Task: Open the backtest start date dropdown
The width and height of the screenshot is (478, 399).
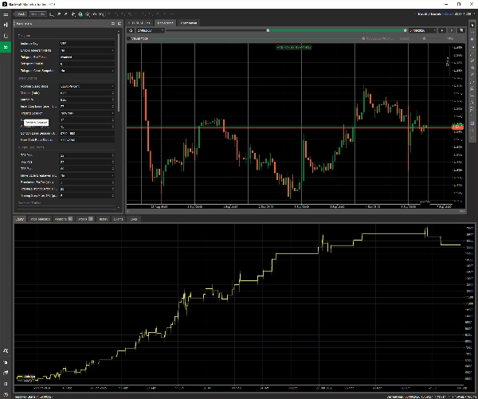Action: pos(150,30)
